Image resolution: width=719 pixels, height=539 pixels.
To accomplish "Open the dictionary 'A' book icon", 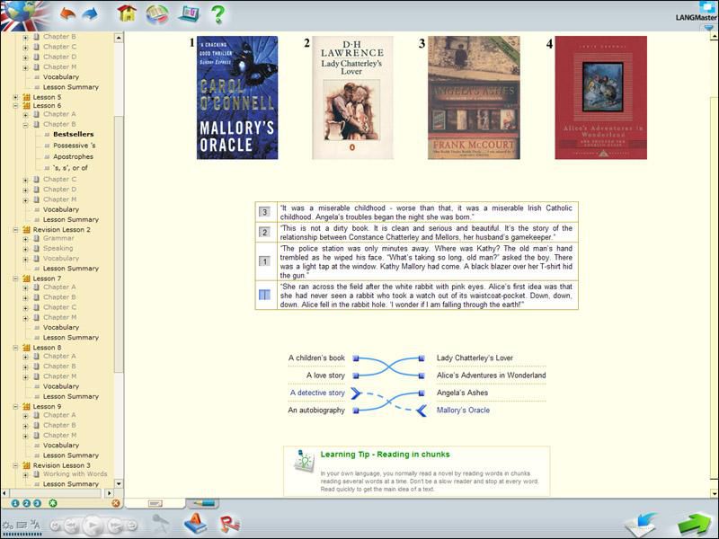I will [194, 524].
